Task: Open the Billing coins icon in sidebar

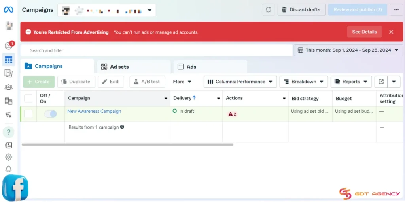Action: [x=9, y=101]
